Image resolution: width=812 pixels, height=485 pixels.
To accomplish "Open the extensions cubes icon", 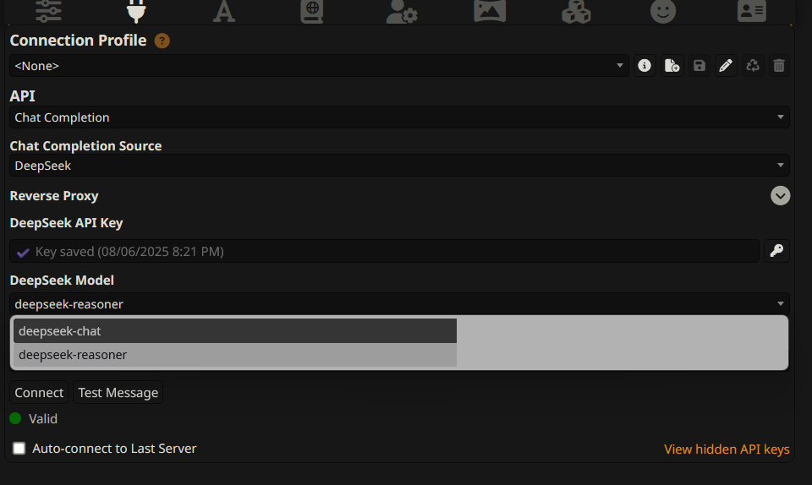I will [576, 11].
